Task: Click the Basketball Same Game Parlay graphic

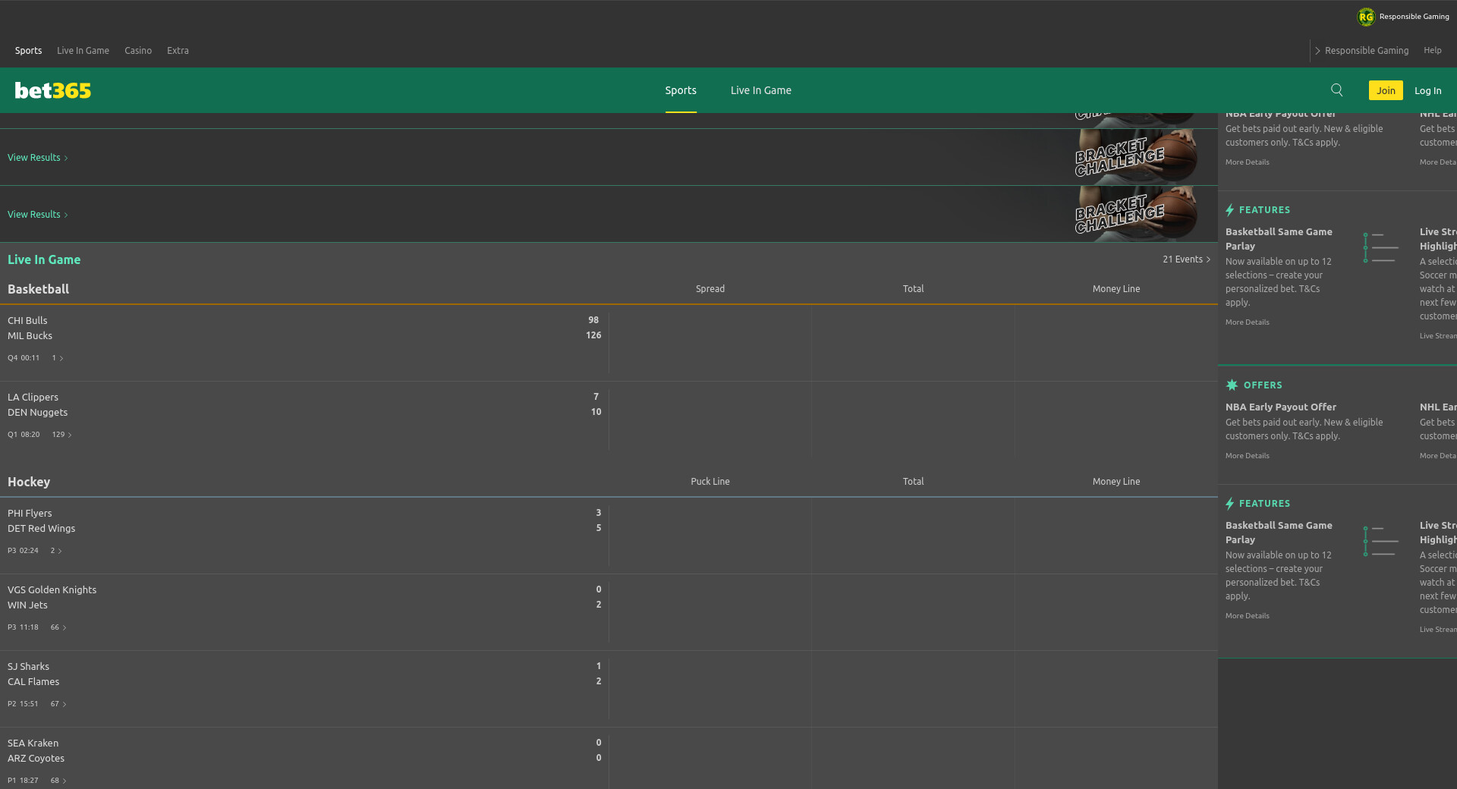Action: (1380, 247)
